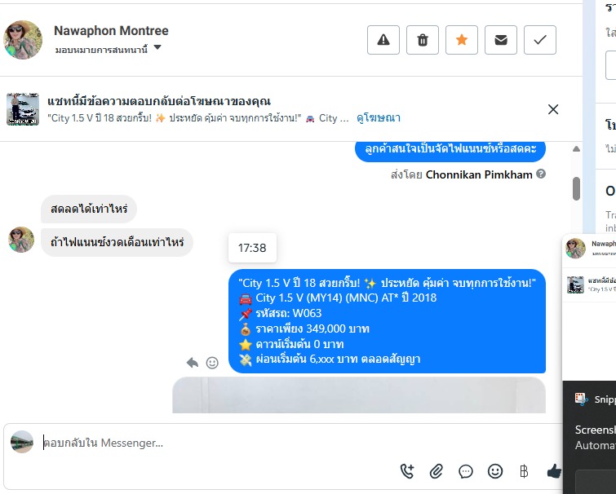Screen dimensions: 616x494
Task: Click the Baht payment request icon
Action: coord(524,471)
